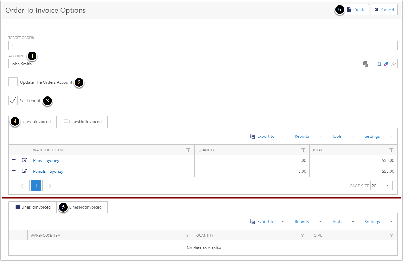The height and width of the screenshot is (261, 403).
Task: Select the upper LinesNotInvoiced tab
Action: pyautogui.click(x=82, y=122)
